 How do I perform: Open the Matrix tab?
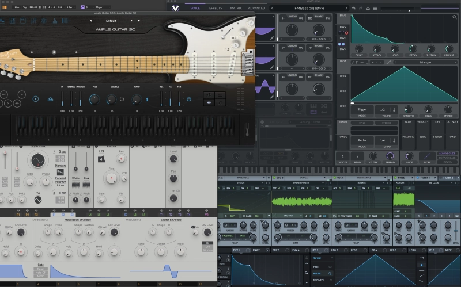(236, 8)
